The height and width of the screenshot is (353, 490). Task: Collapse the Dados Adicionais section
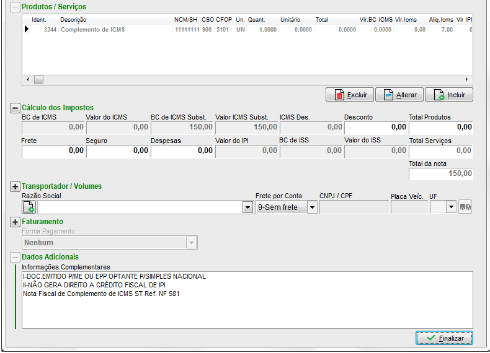click(x=15, y=257)
